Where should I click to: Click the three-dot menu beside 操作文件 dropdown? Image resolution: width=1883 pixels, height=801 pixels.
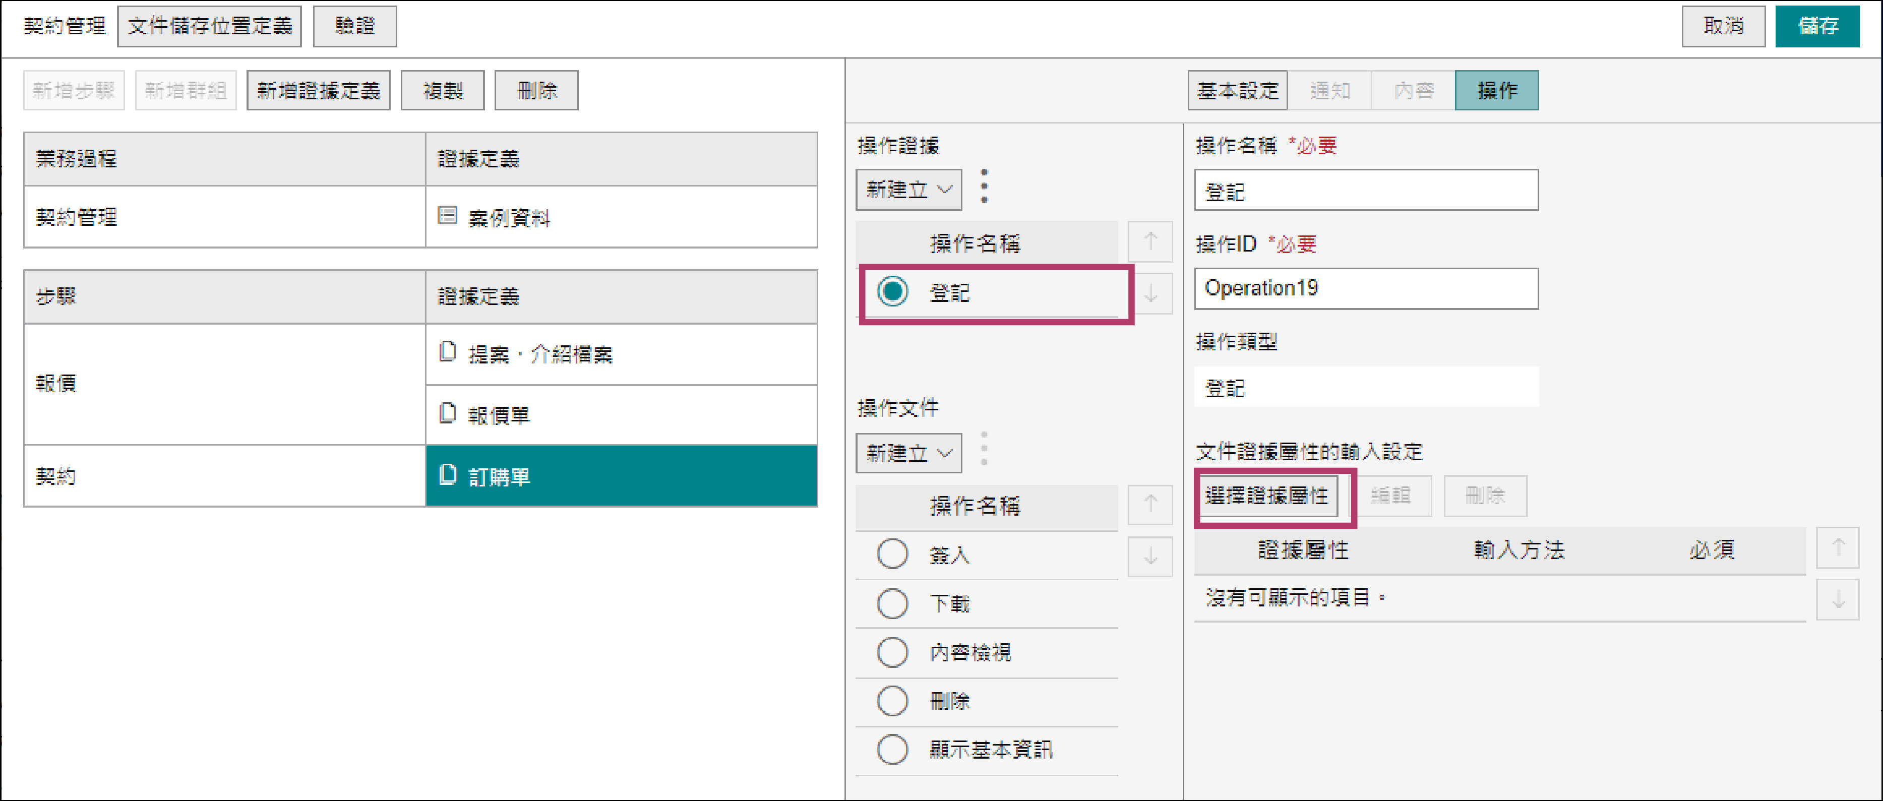coord(984,449)
